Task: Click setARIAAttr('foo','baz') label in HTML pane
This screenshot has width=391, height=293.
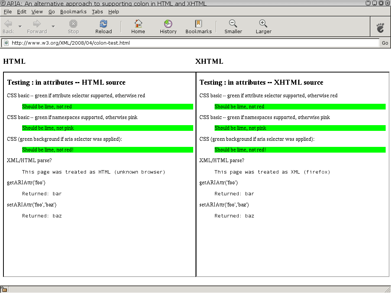Action: (32, 205)
